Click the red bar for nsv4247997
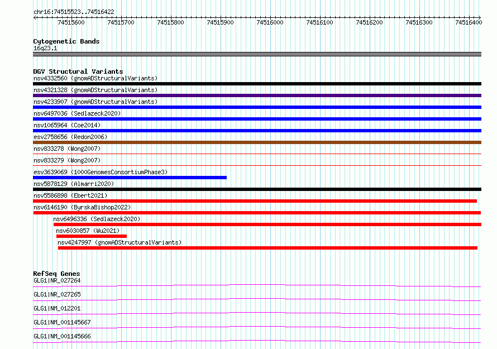 268,248
